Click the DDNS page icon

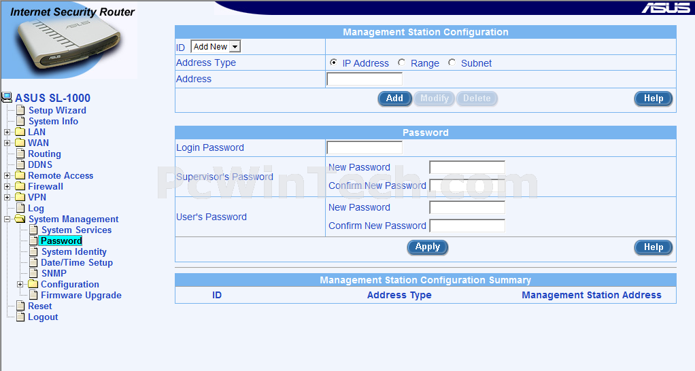(20, 164)
